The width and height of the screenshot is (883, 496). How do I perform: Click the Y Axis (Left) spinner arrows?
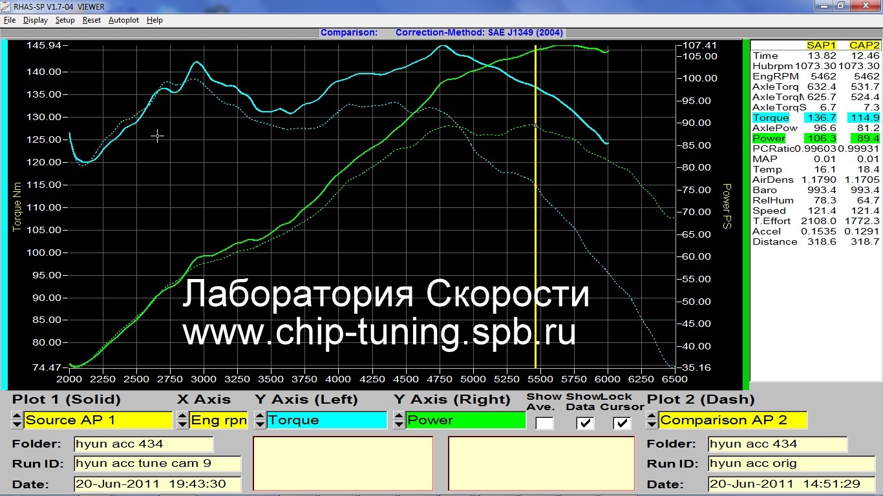pos(260,420)
